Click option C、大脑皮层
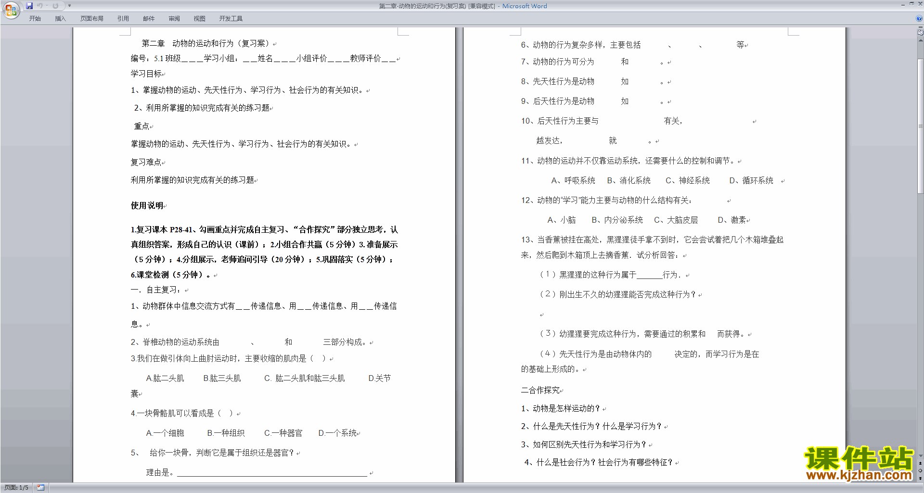The image size is (924, 493). [676, 220]
